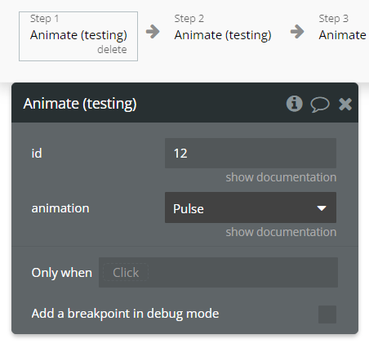This screenshot has width=369, height=348.
Task: Click delete on Step 1
Action: pyautogui.click(x=112, y=50)
